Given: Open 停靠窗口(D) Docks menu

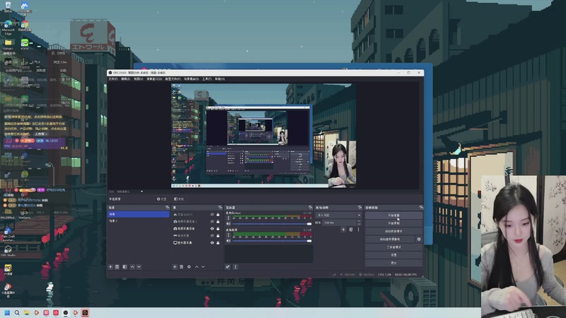Looking at the screenshot, I should [154, 79].
